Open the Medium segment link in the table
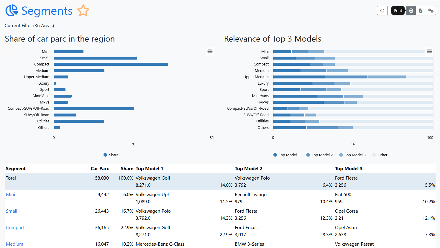This screenshot has height=248, width=440. [14, 244]
